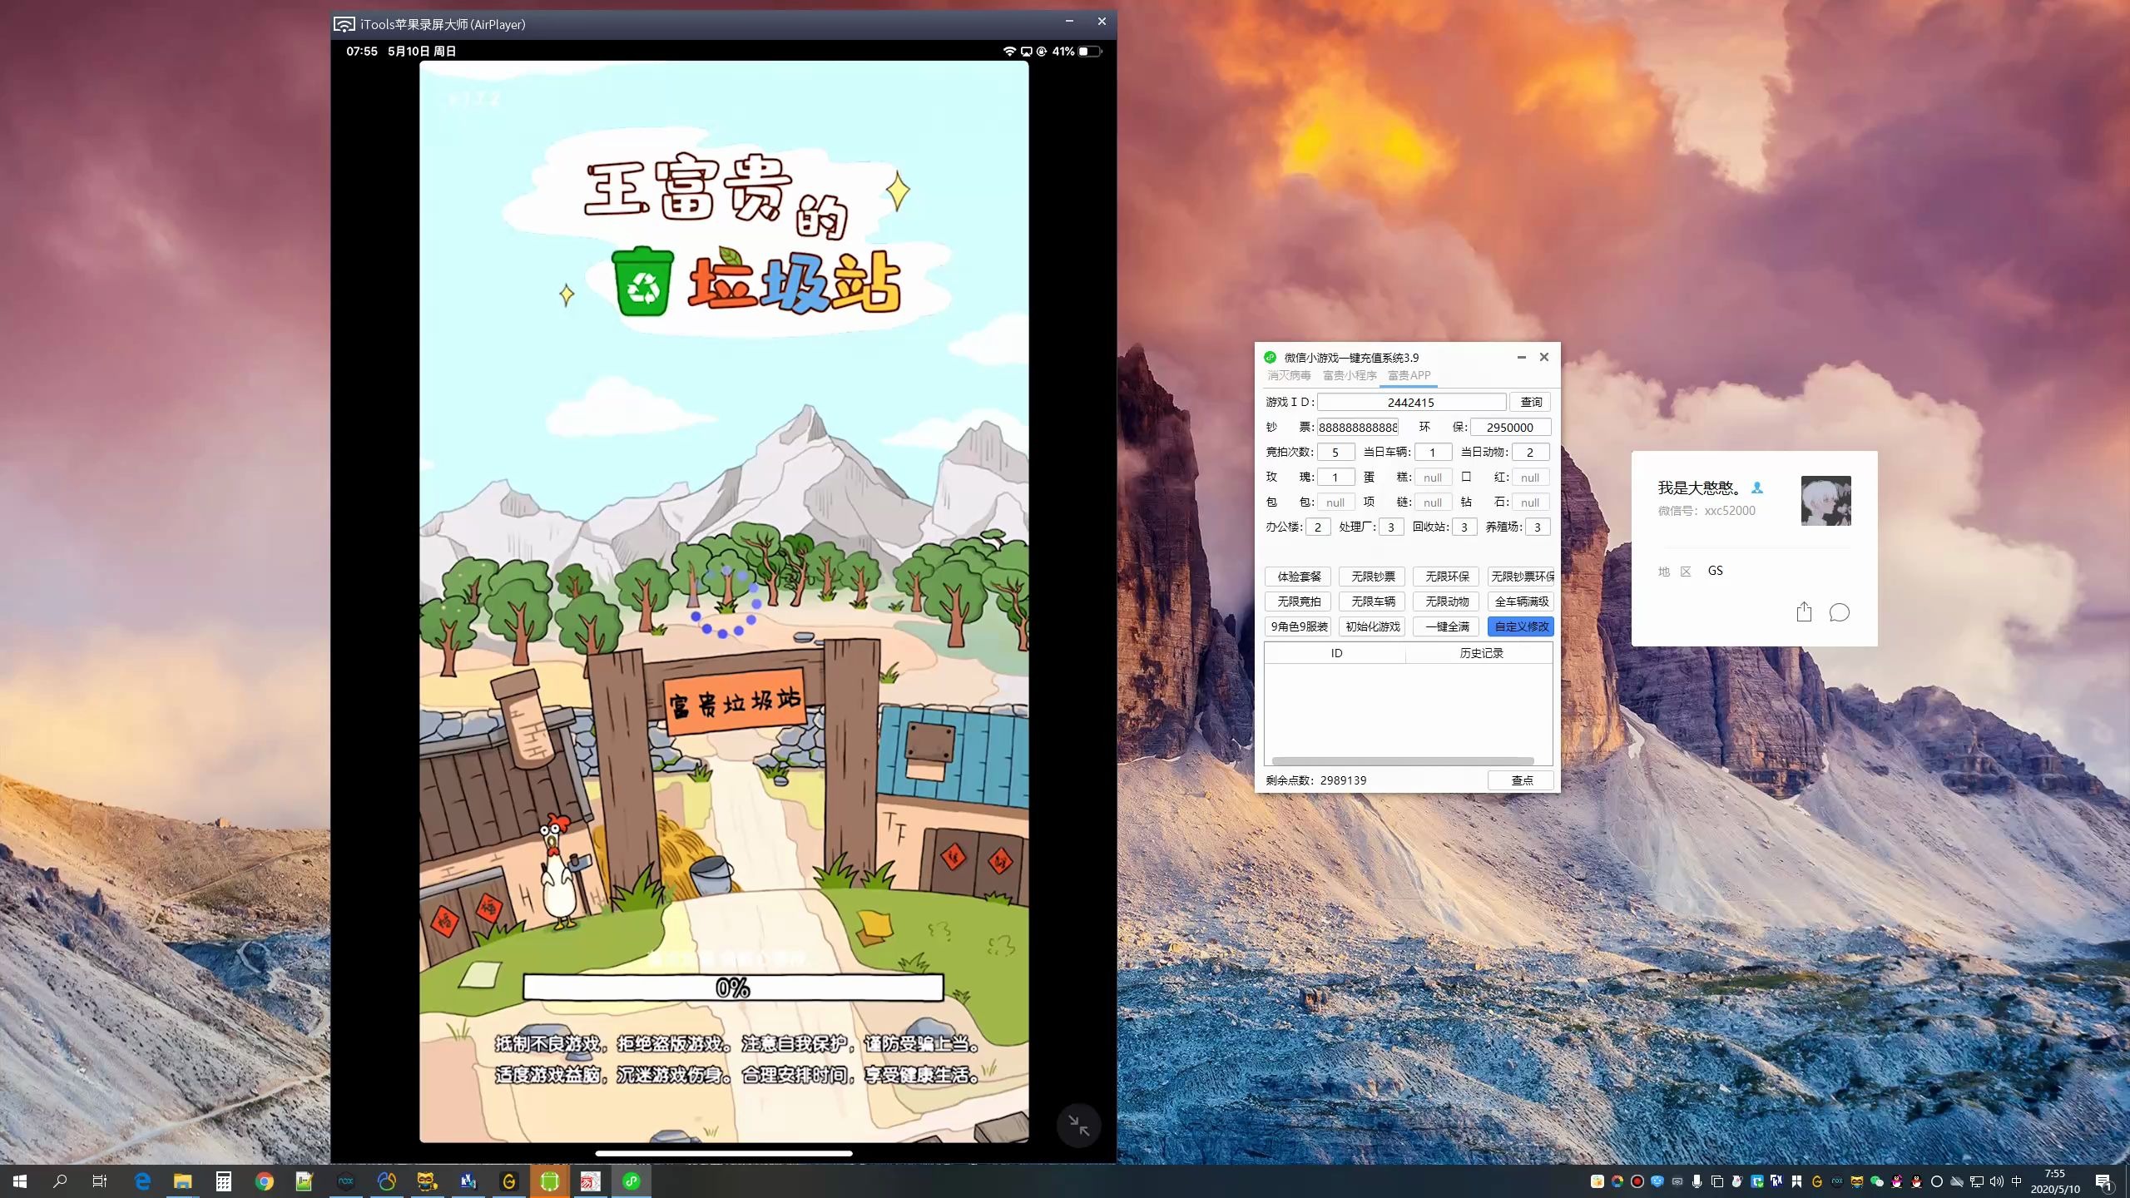
Task: Click the game loading progress bar at 0%
Action: click(x=733, y=988)
